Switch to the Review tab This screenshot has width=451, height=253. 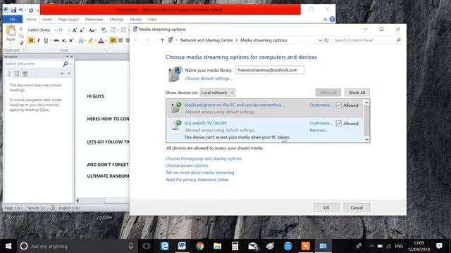(x=136, y=19)
